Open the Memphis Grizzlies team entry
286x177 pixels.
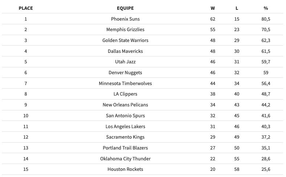[125, 30]
